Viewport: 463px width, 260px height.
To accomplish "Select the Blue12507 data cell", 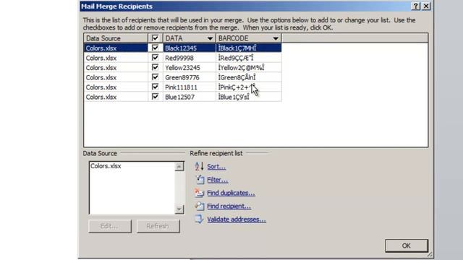I will (x=190, y=97).
